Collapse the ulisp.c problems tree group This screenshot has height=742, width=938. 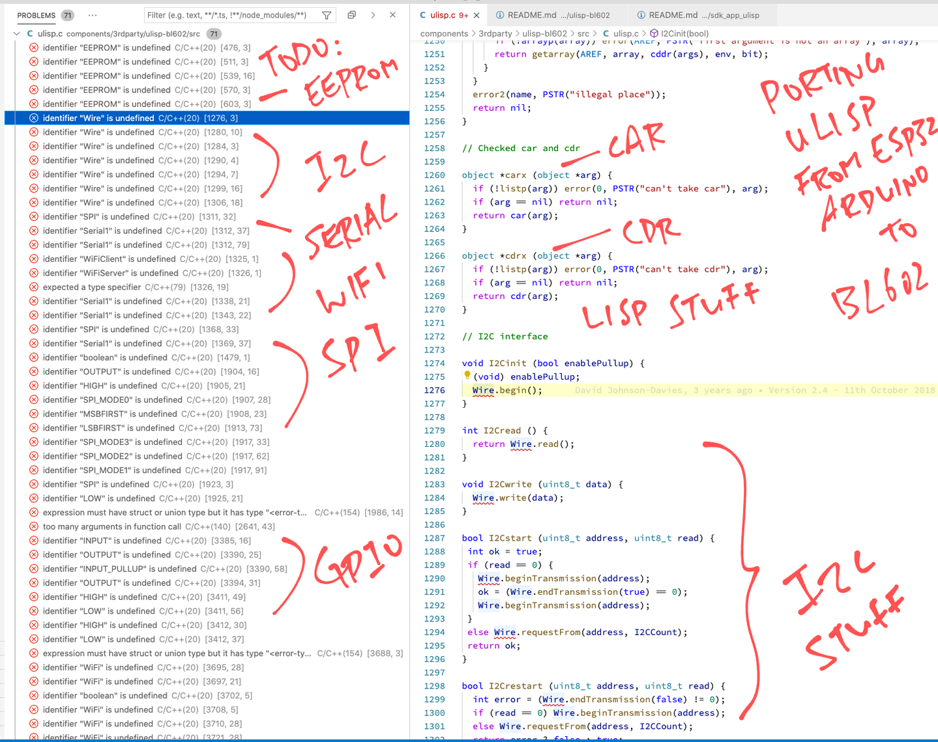[16, 33]
